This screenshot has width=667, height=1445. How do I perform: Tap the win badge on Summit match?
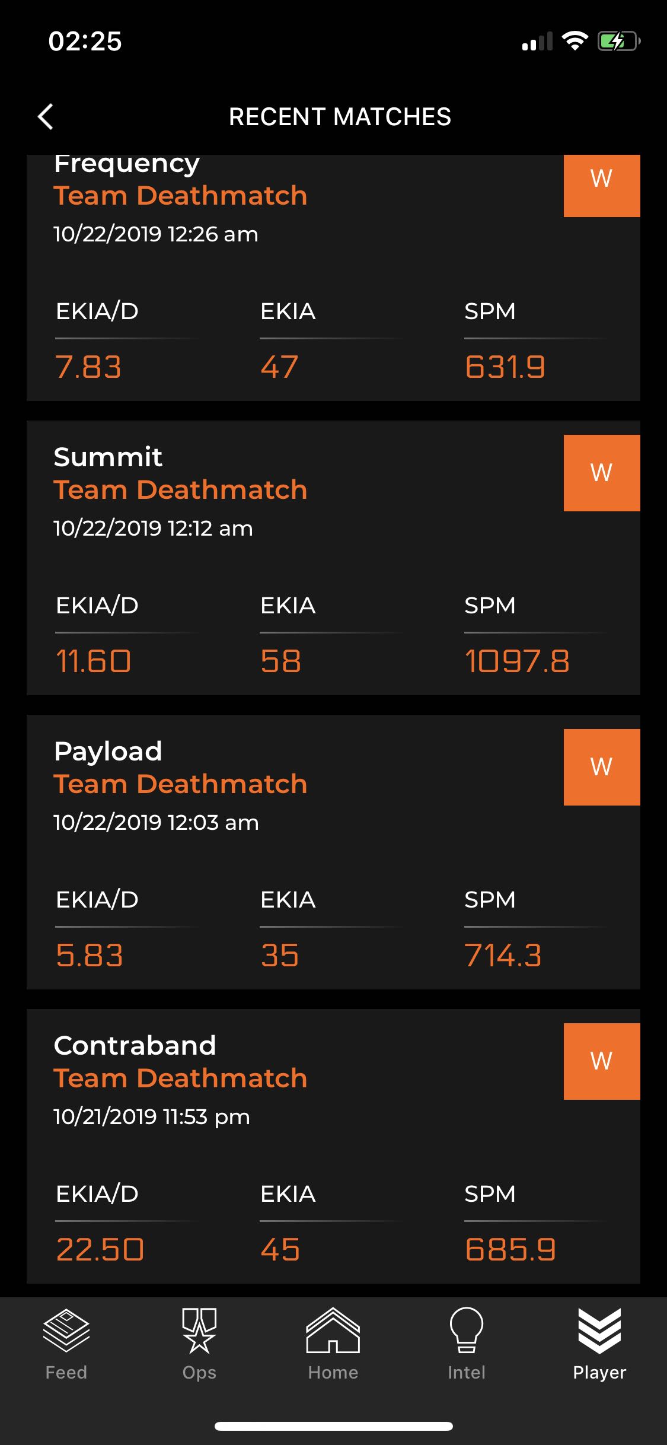coord(601,473)
